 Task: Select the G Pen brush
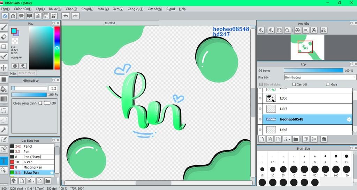pyautogui.click(x=32, y=162)
